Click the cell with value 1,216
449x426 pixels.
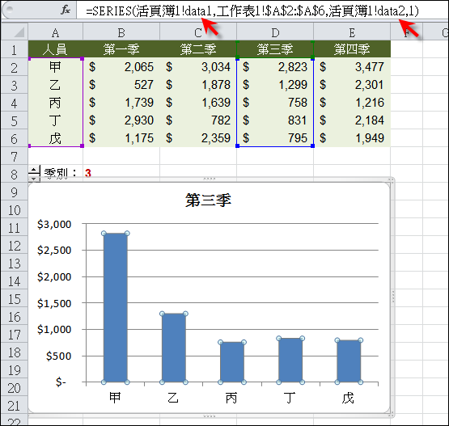tap(352, 103)
